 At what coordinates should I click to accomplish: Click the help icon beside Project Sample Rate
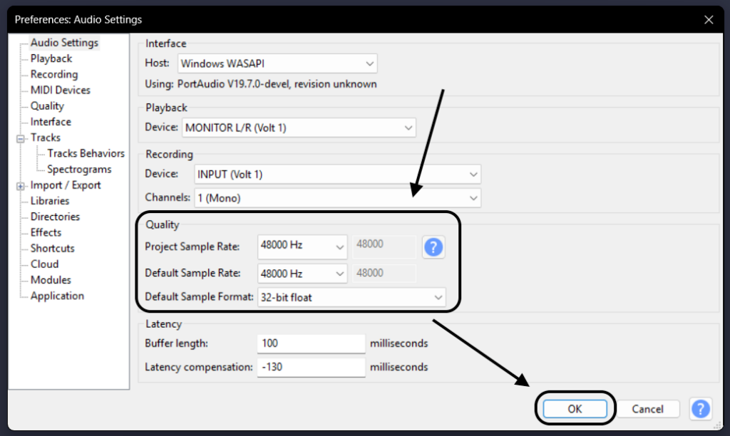(433, 247)
